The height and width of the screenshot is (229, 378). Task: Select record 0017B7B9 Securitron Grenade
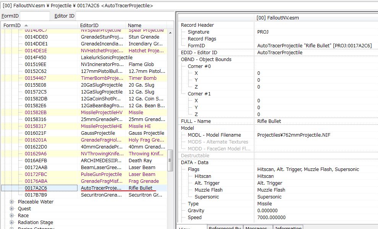click(84, 195)
